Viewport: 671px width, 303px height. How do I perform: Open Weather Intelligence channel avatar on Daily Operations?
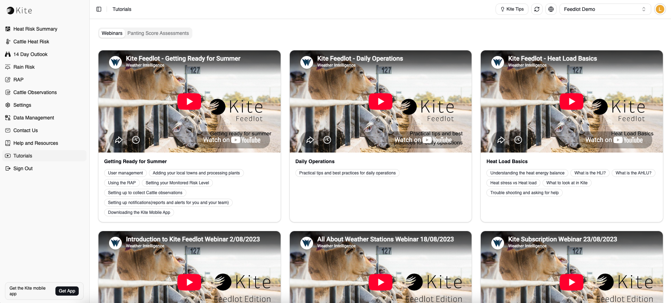point(307,62)
